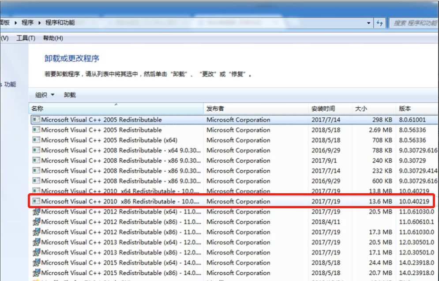
Task: Click icon of VC++ 2005 Redistributable (x64)
Action: (x=36, y=140)
